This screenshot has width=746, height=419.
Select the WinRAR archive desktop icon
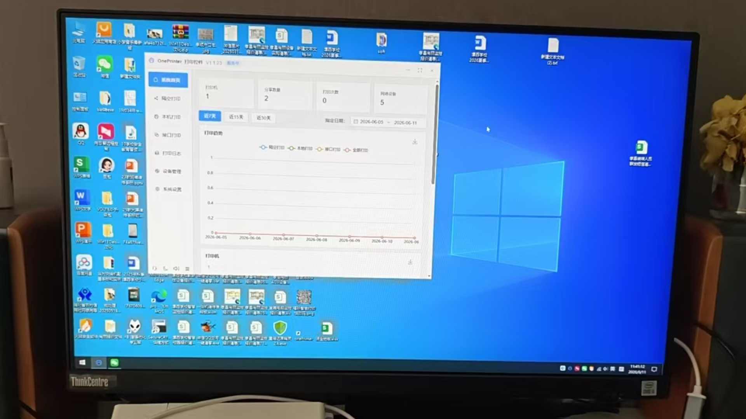point(181,38)
